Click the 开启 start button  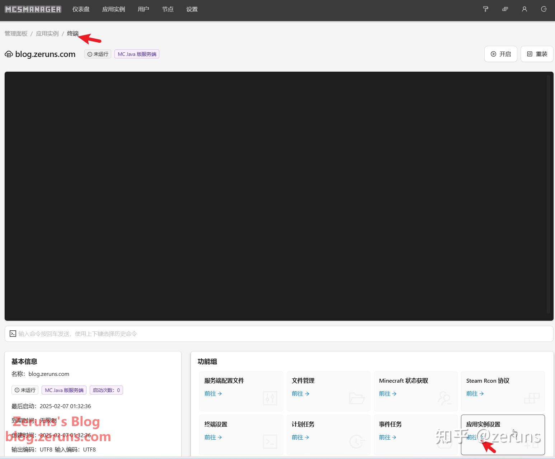pos(501,54)
